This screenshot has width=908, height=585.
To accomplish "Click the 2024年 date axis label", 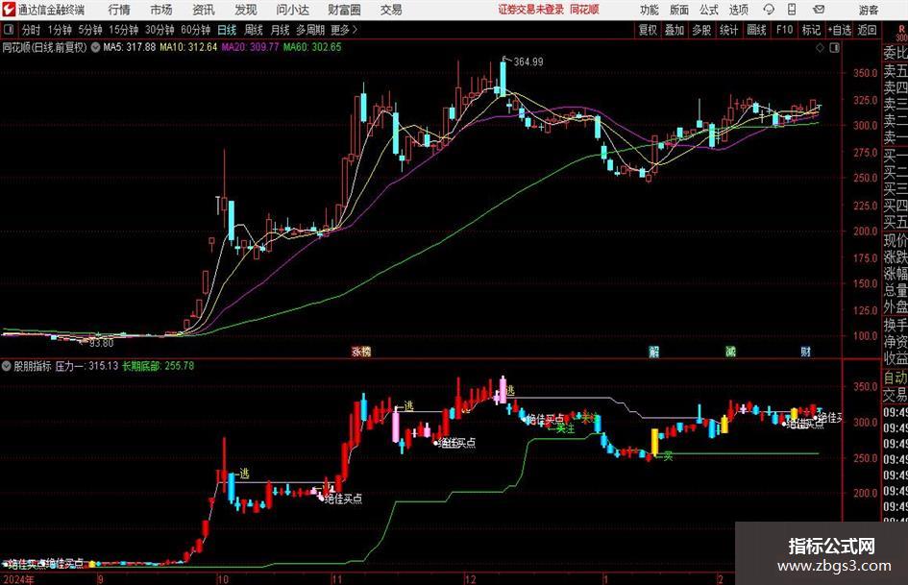I will coord(18,579).
